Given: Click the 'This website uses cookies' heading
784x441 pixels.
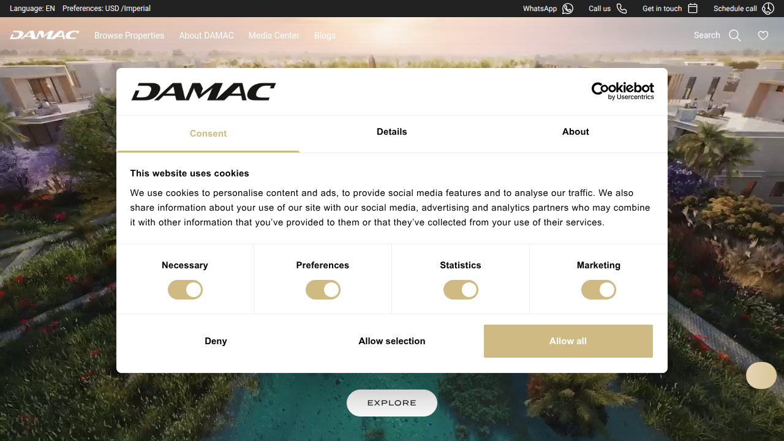Looking at the screenshot, I should [190, 173].
